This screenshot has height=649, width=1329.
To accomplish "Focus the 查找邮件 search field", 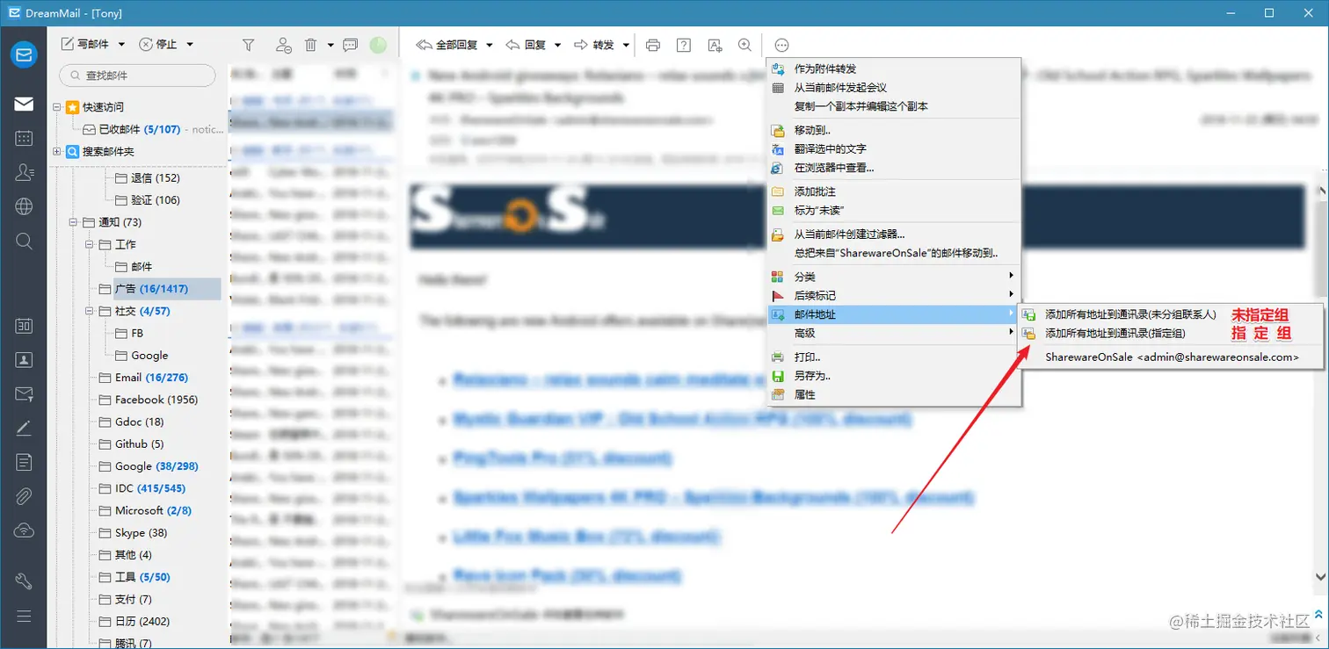I will 137,76.
